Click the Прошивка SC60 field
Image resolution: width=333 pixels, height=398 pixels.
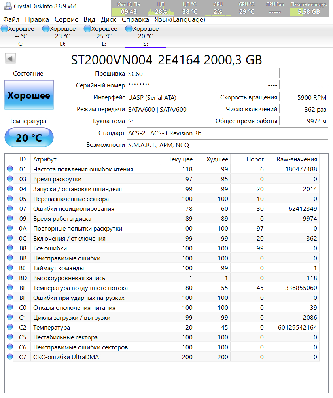coord(171,74)
